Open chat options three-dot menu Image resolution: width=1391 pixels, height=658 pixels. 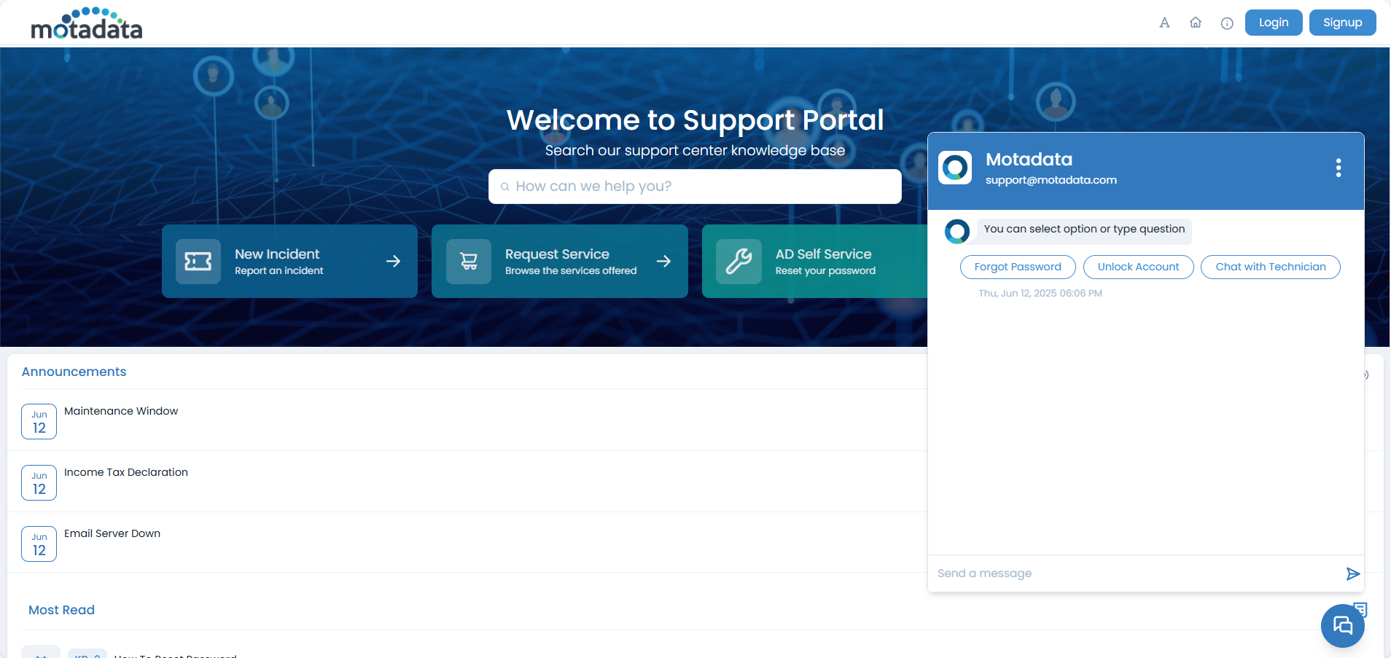tap(1338, 168)
